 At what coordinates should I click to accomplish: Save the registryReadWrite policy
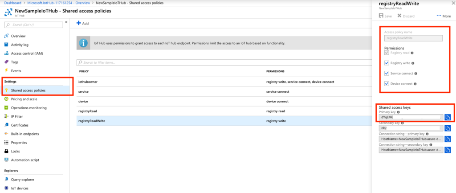(x=385, y=16)
